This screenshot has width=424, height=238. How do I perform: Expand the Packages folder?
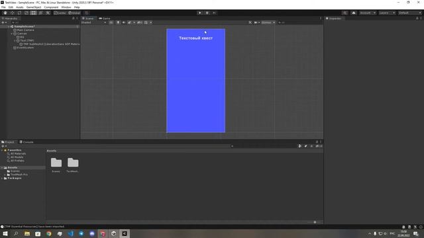2,178
